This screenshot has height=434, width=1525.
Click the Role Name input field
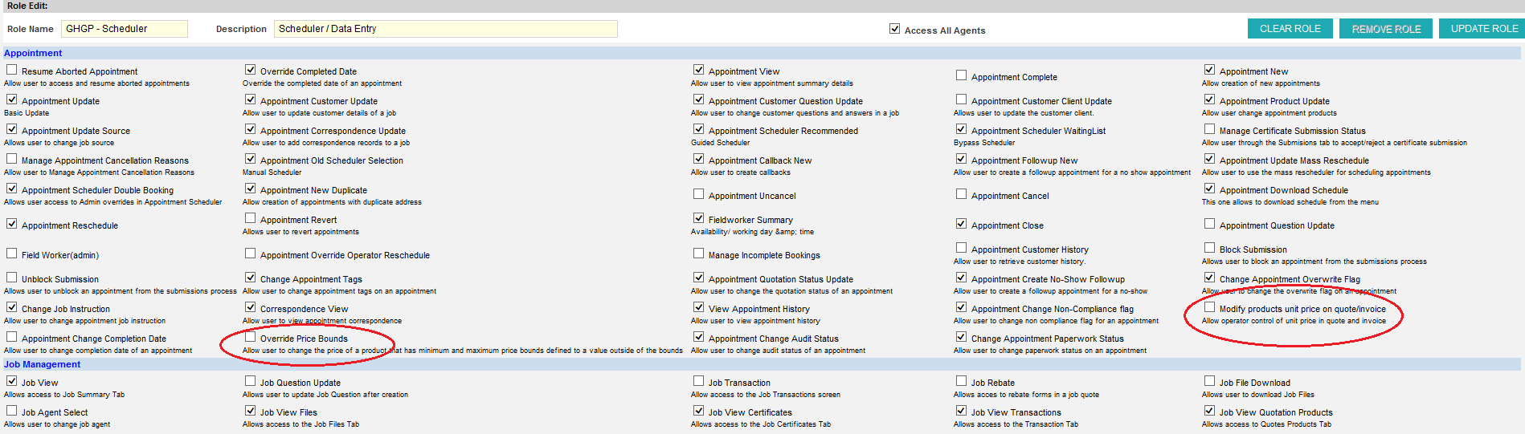click(125, 29)
